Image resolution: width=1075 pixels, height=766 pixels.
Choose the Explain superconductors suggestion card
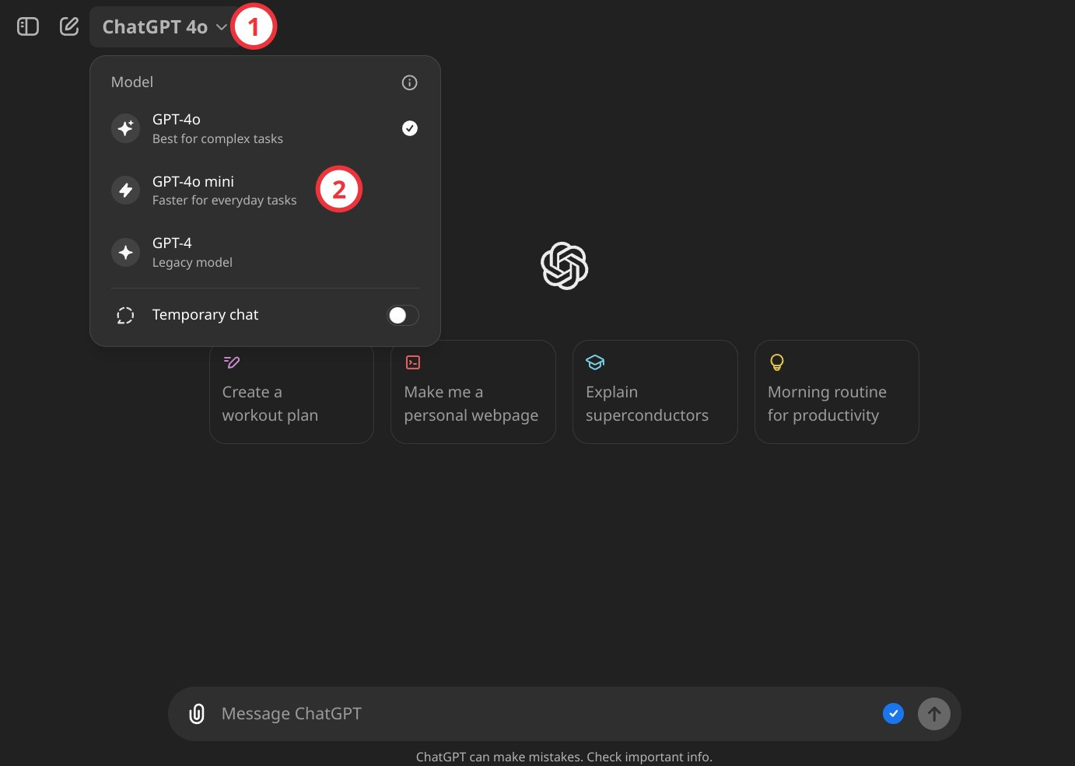[x=655, y=392]
